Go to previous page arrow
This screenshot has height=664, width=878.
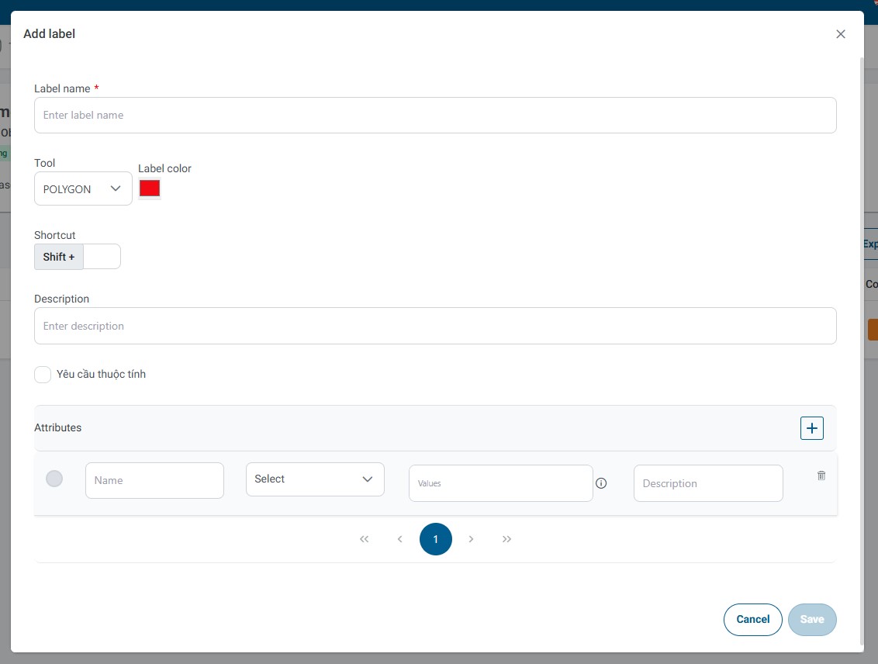point(400,539)
